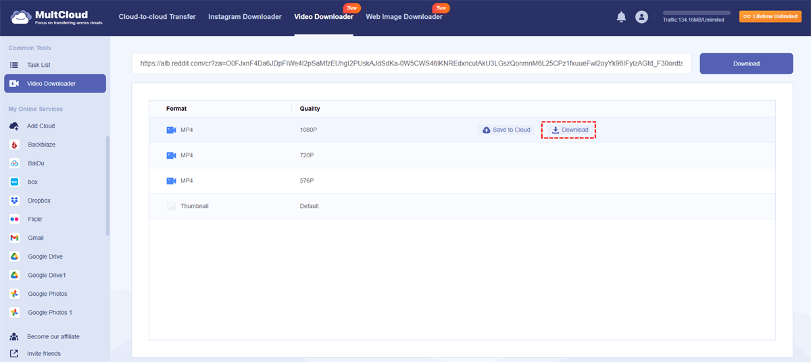
Task: Select Video Downloader sidebar item
Action: 55,84
